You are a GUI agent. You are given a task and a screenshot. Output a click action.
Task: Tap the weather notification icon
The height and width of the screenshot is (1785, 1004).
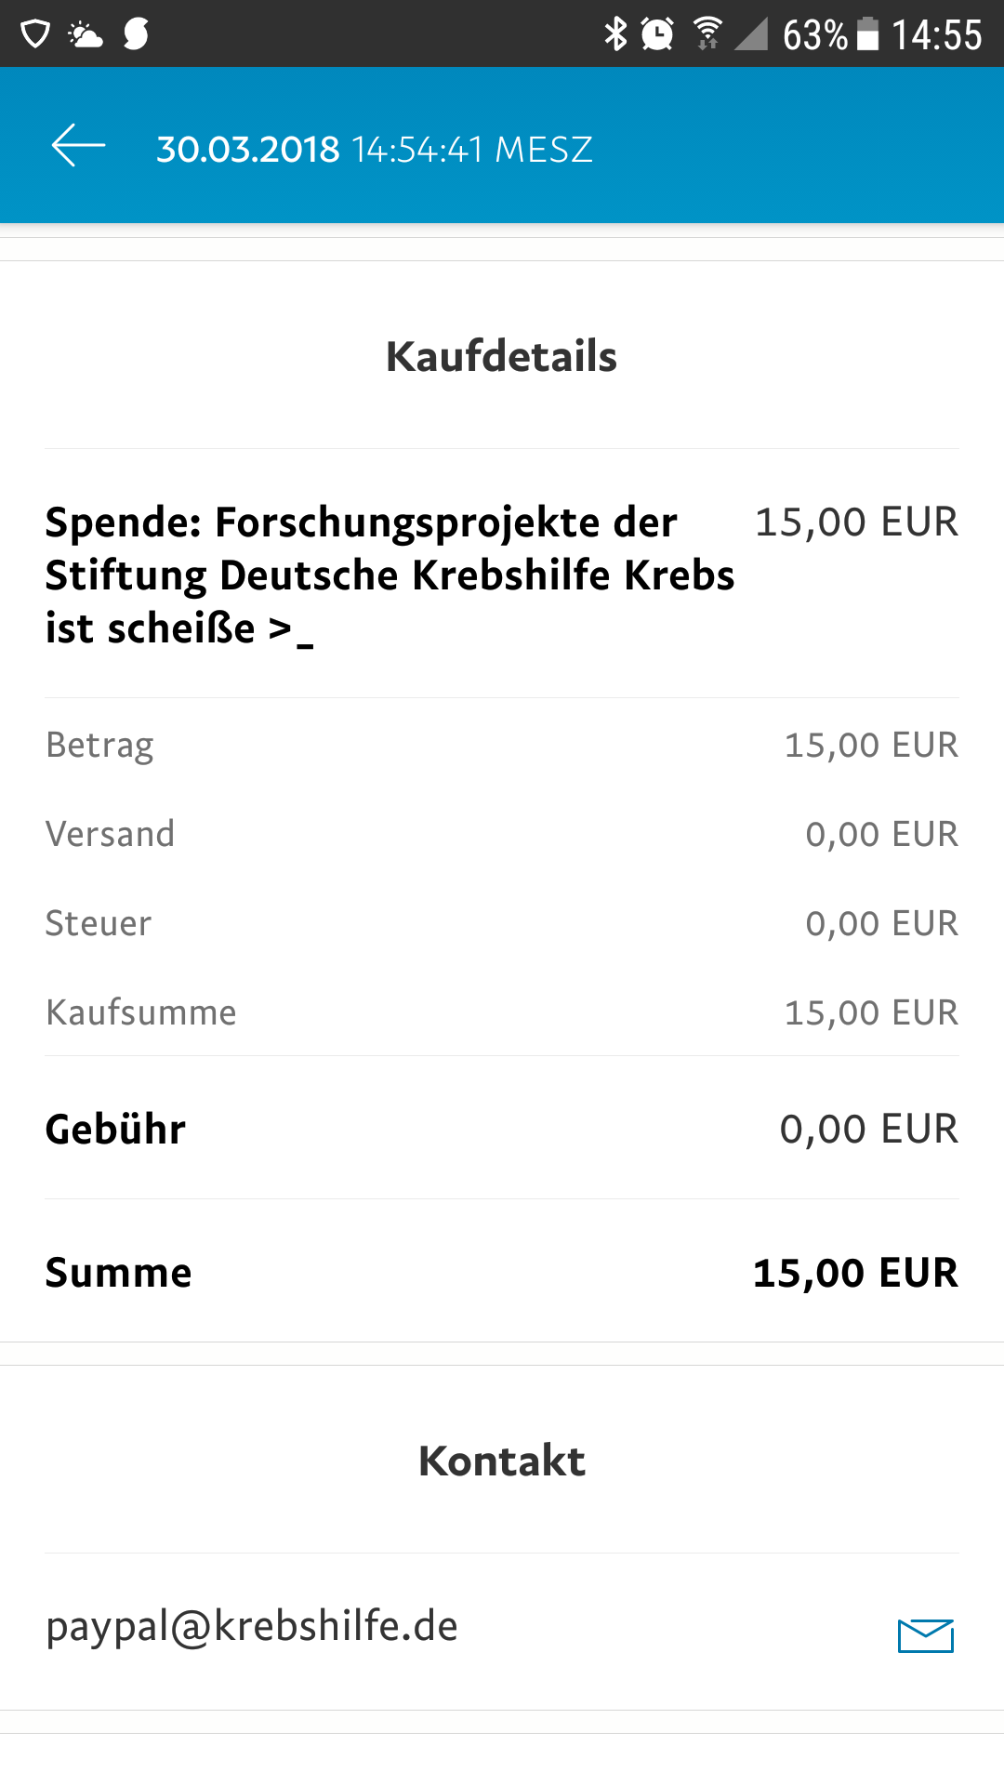point(86,35)
